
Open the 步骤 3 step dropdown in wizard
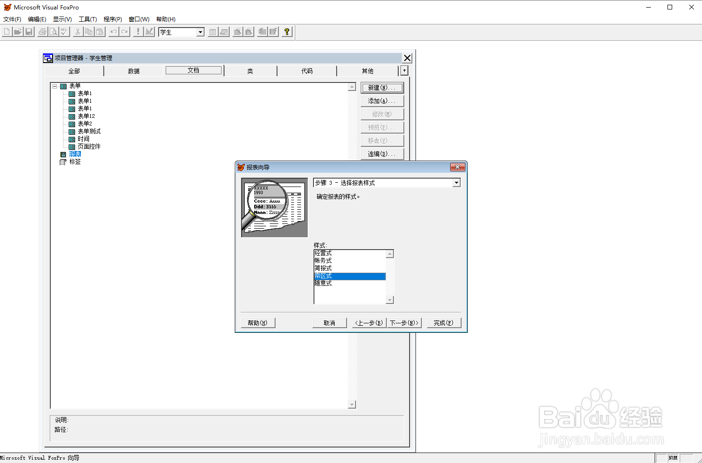(x=456, y=183)
